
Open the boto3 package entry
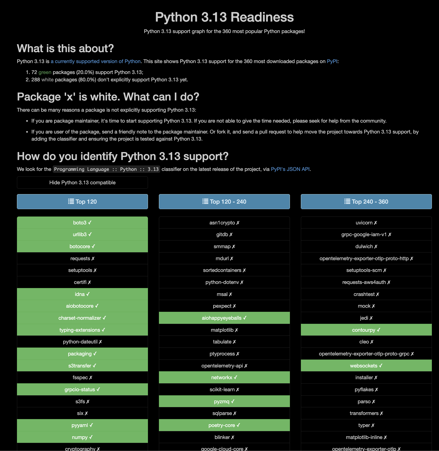tap(82, 222)
